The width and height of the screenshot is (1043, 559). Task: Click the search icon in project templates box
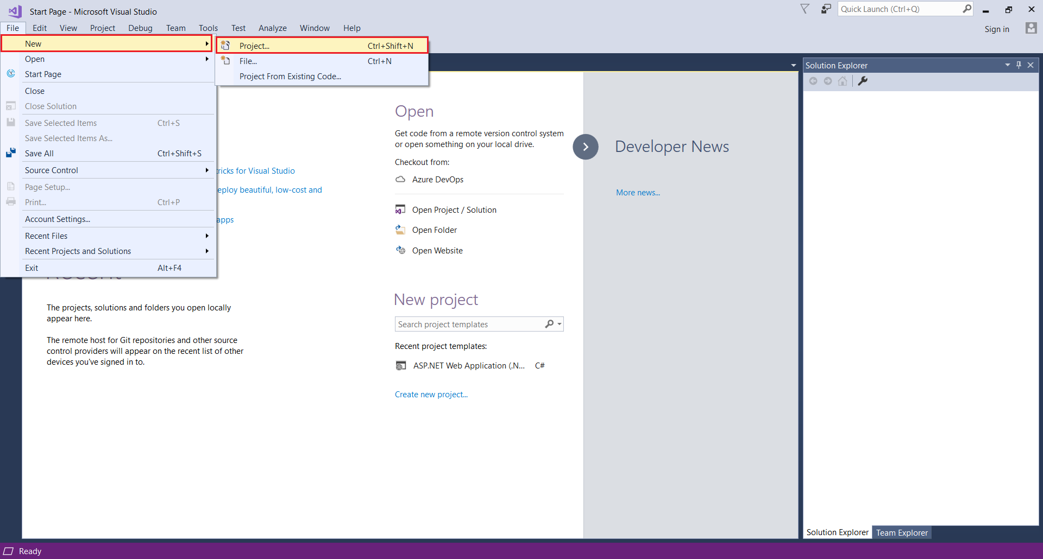click(x=549, y=324)
